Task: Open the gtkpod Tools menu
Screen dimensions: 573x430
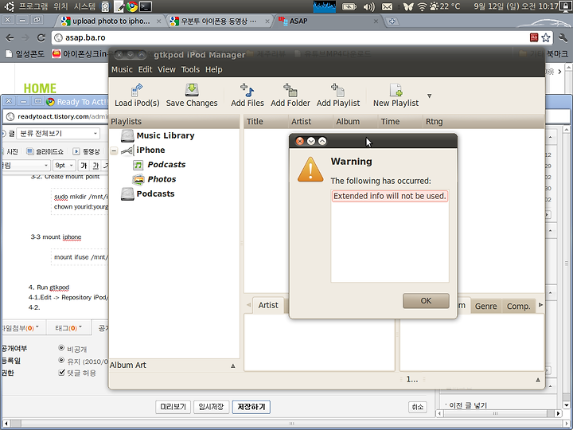Action: pos(190,69)
